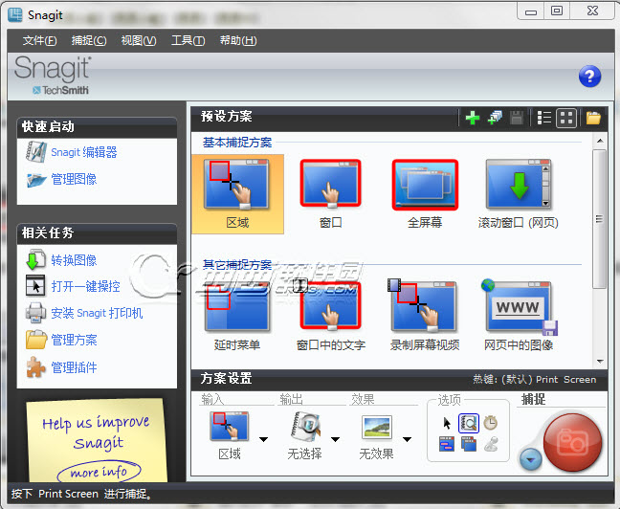This screenshot has height=509, width=620.
Task: Toggle multiple area capture option
Action: click(x=469, y=444)
